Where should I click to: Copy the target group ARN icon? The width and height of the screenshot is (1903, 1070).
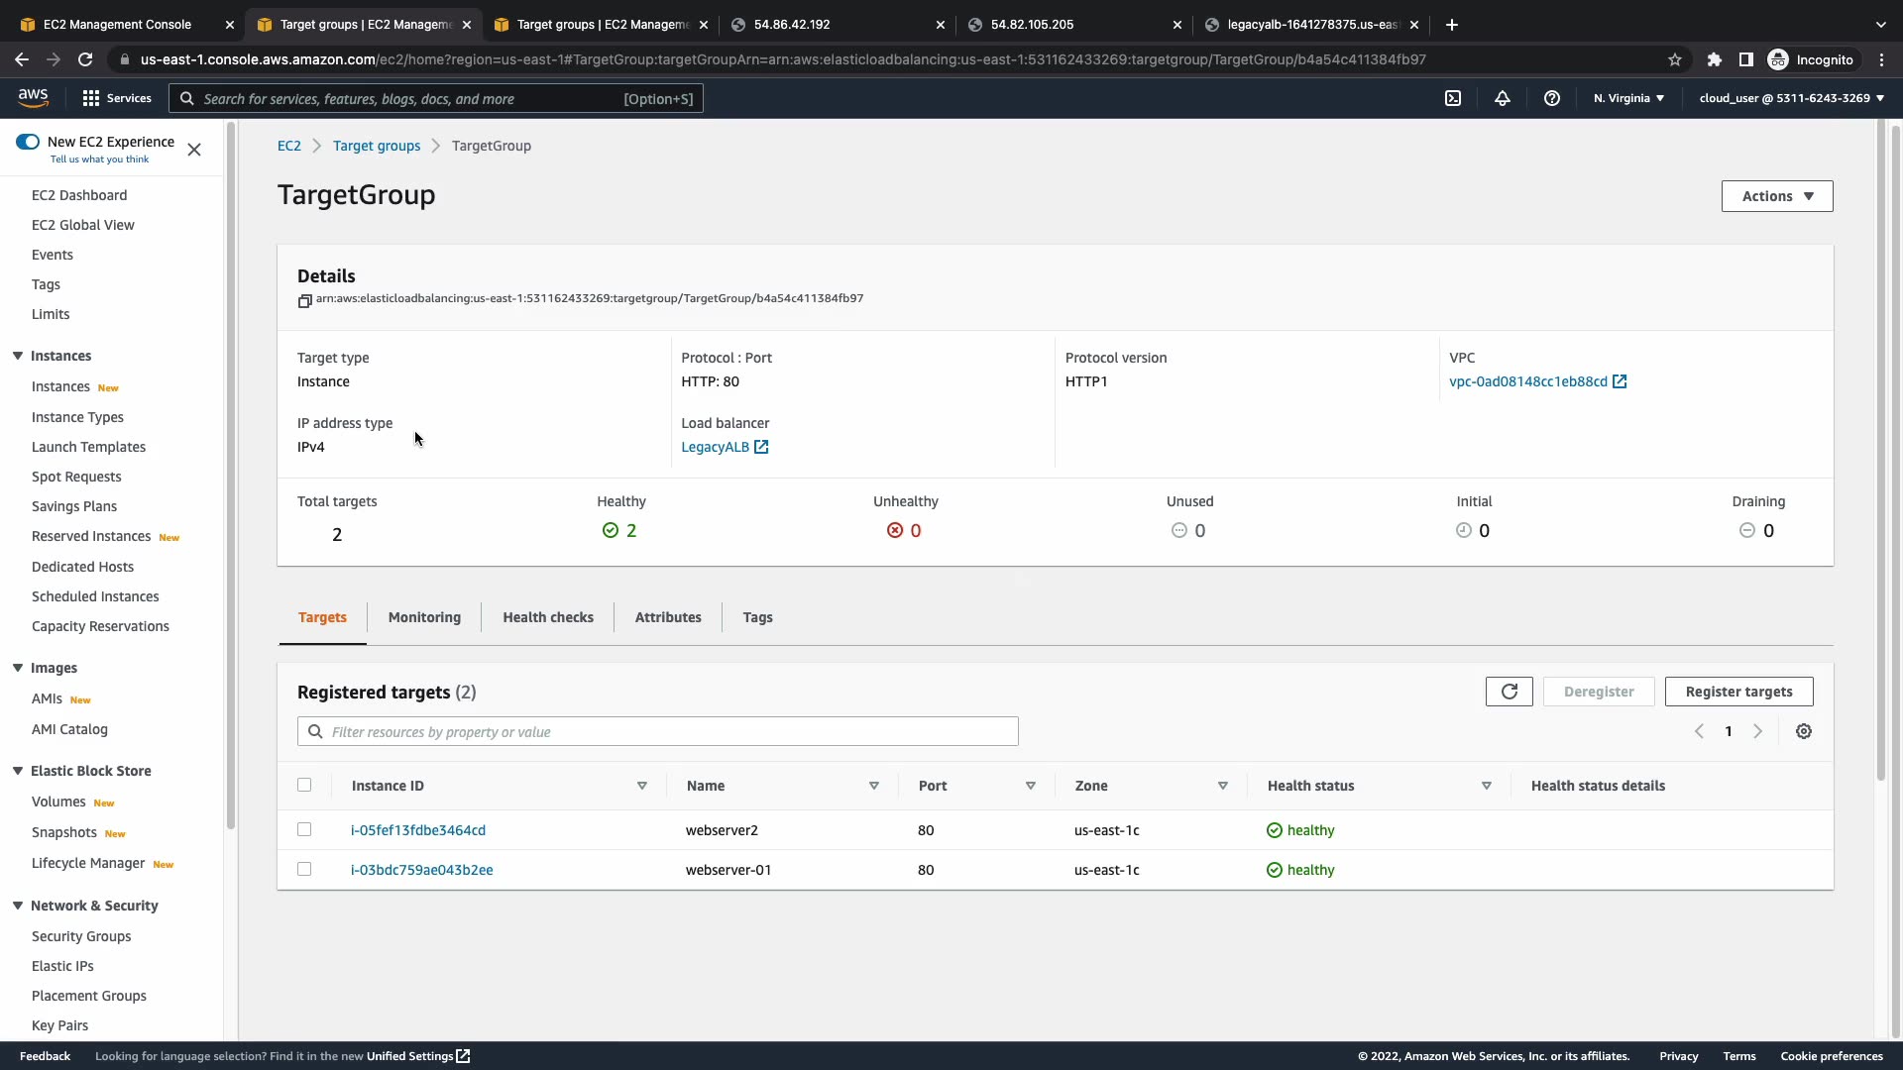click(304, 300)
